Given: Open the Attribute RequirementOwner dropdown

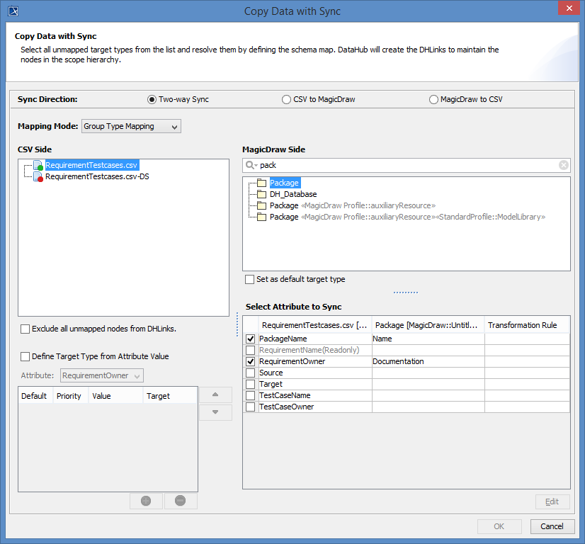Looking at the screenshot, I should coord(103,375).
